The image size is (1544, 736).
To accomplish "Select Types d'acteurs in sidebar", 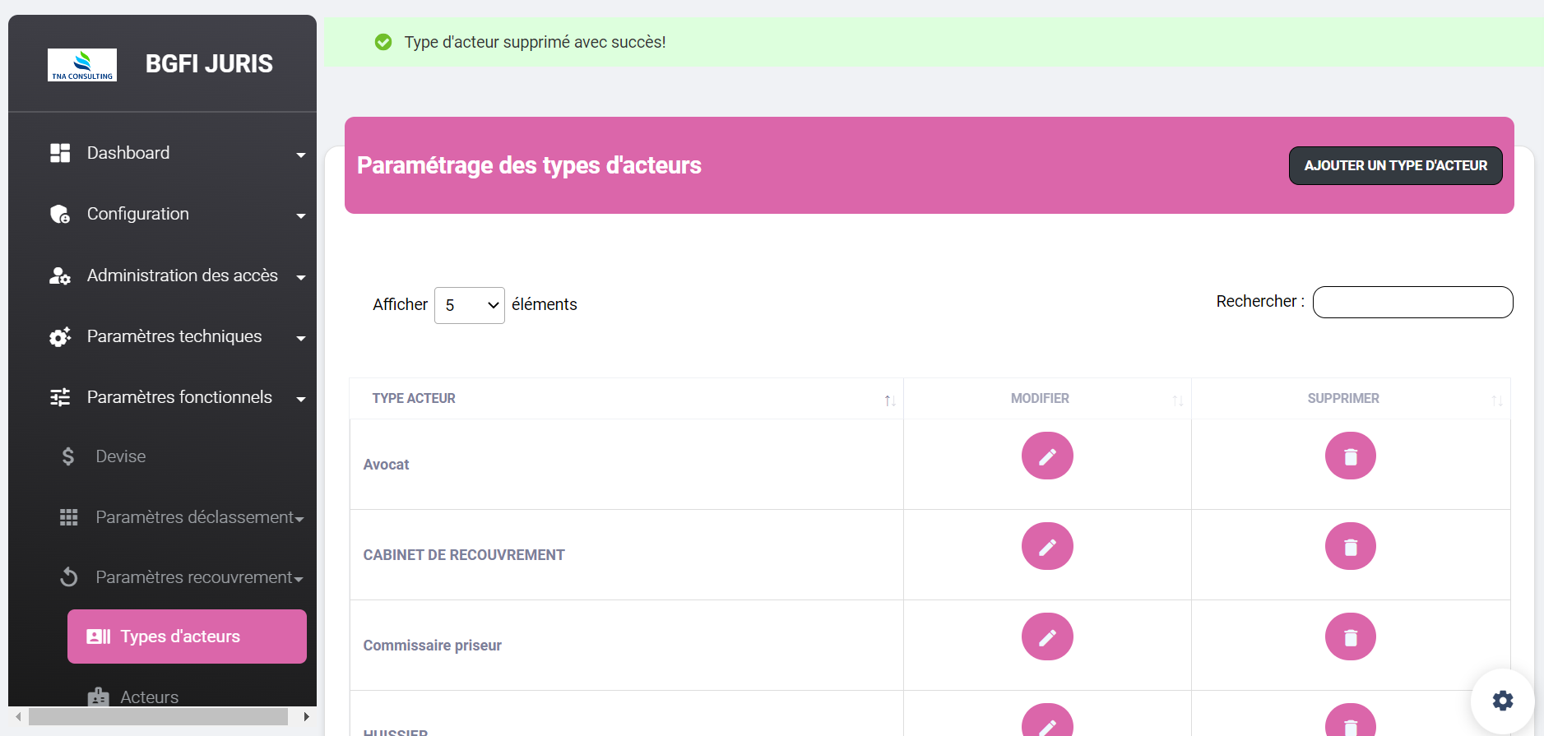I will [187, 636].
